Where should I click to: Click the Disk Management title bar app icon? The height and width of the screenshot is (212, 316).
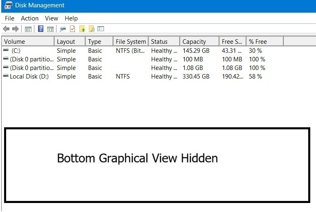(x=9, y=5)
